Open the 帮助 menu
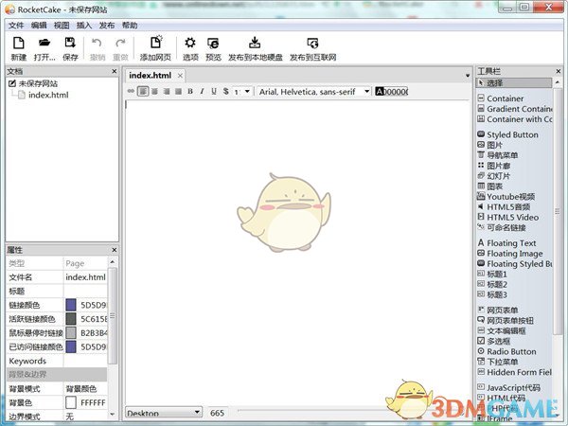 tap(130, 26)
